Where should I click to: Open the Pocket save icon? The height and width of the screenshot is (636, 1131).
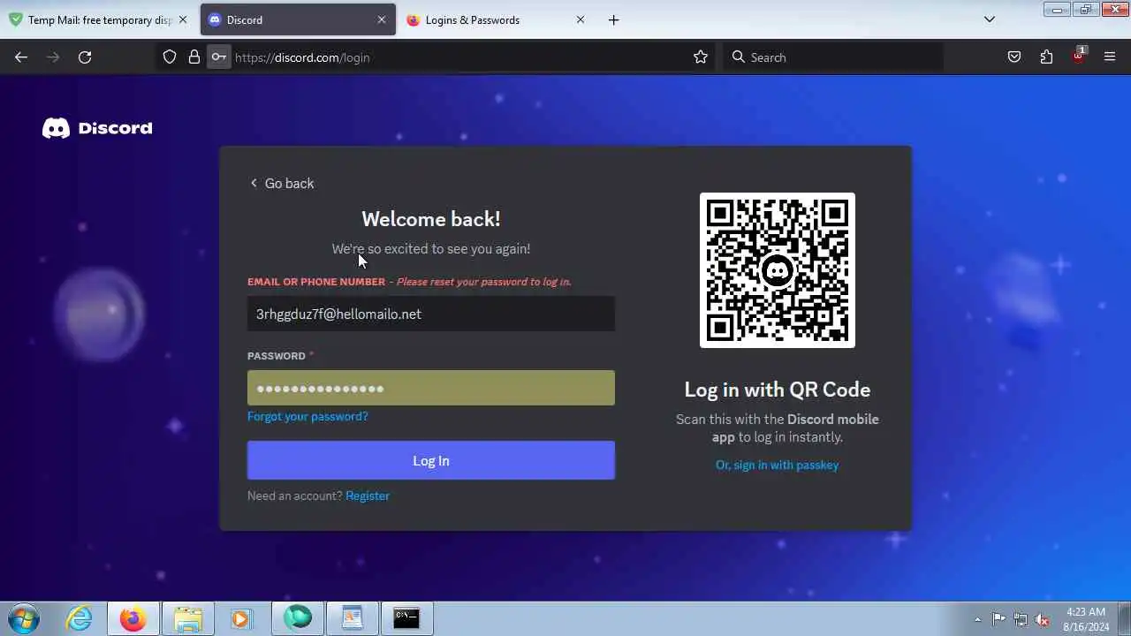pos(1014,57)
